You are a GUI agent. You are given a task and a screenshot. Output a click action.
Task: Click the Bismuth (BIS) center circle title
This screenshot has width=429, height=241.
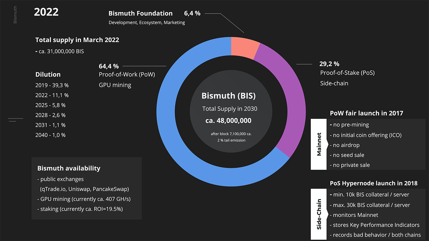click(228, 96)
